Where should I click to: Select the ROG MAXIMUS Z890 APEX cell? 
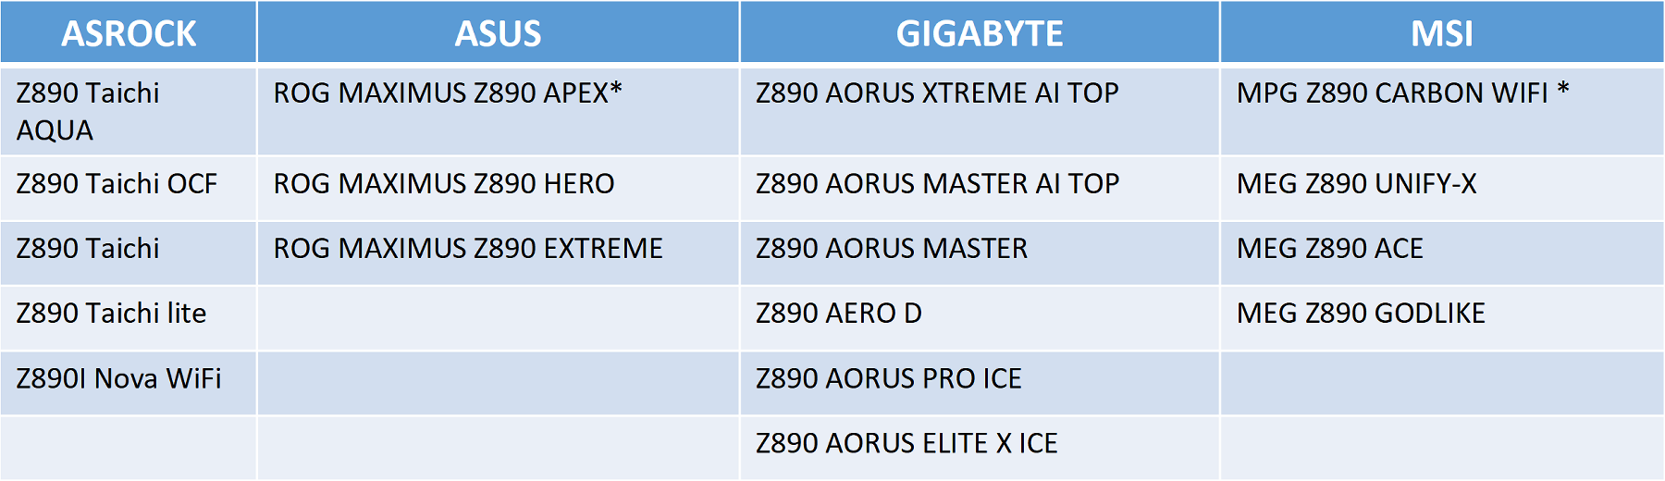(x=448, y=93)
